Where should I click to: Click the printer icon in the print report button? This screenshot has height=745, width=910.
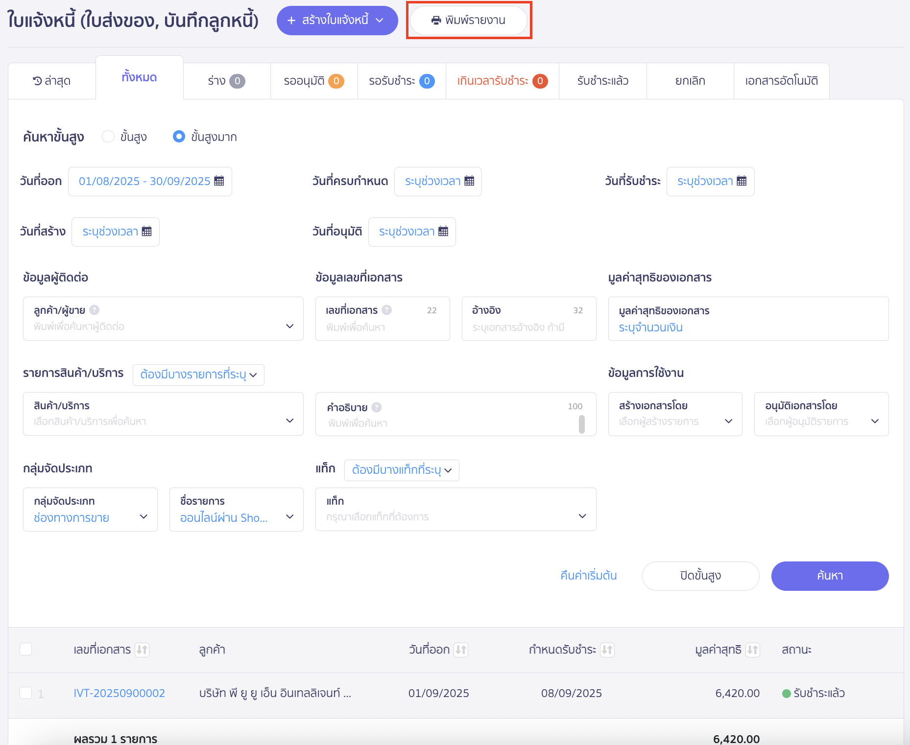[x=435, y=20]
